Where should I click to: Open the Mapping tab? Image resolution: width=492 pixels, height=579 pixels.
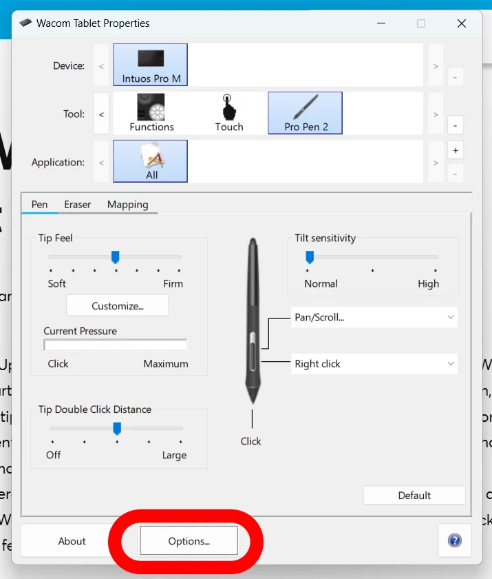click(x=127, y=204)
